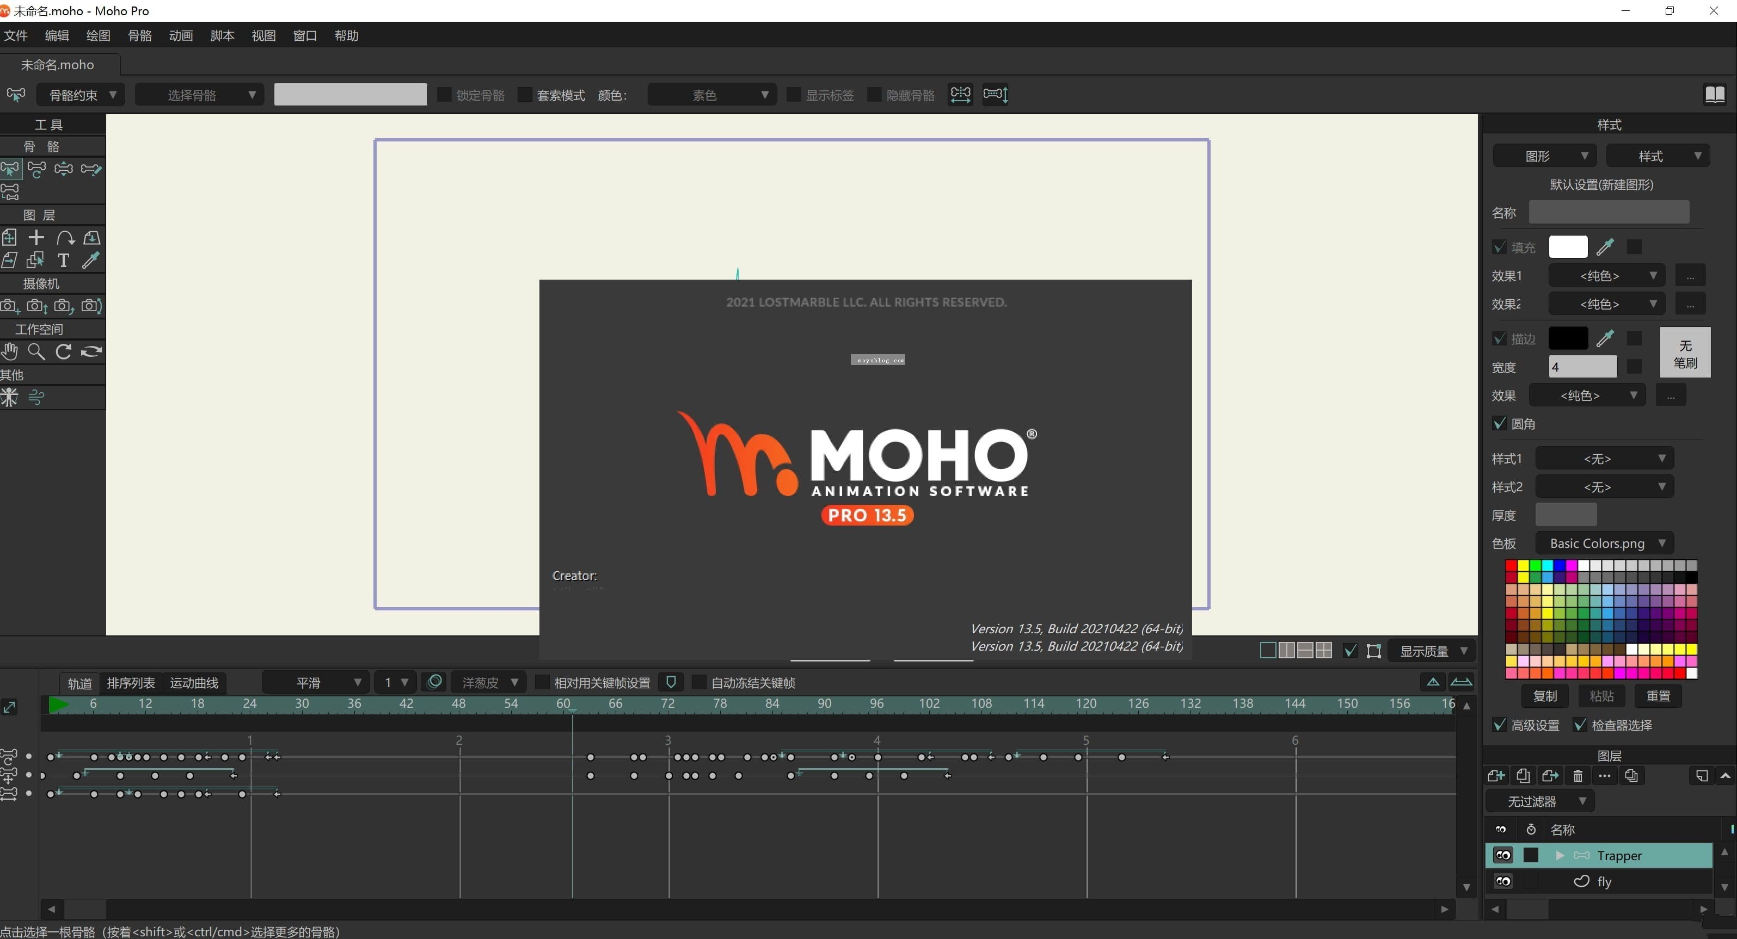Click the 重置 style button
The image size is (1737, 939).
pyautogui.click(x=1658, y=696)
